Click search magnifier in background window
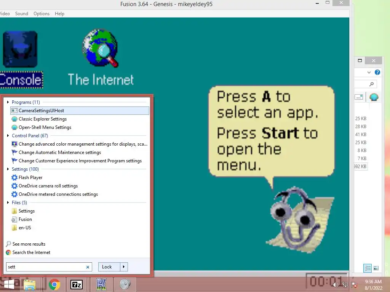390x292 pixels. (x=372, y=84)
